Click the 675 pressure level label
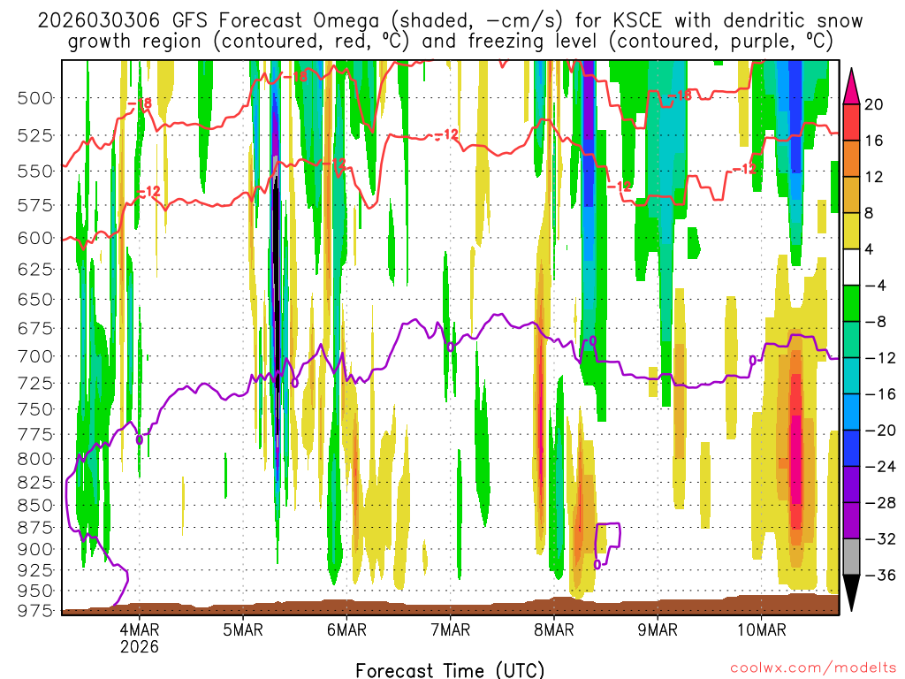The width and height of the screenshot is (905, 679). click(x=34, y=329)
